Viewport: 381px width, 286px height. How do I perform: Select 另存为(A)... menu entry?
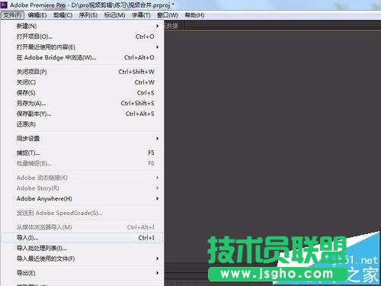point(82,103)
